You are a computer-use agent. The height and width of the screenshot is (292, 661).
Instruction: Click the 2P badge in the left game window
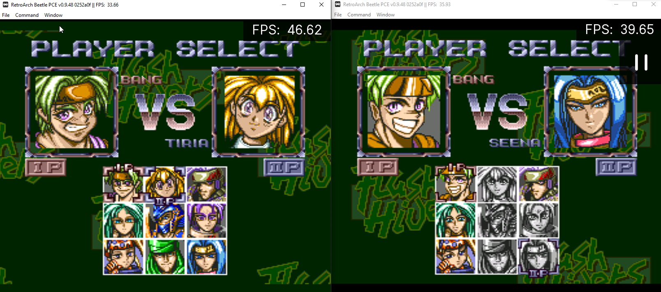[284, 168]
